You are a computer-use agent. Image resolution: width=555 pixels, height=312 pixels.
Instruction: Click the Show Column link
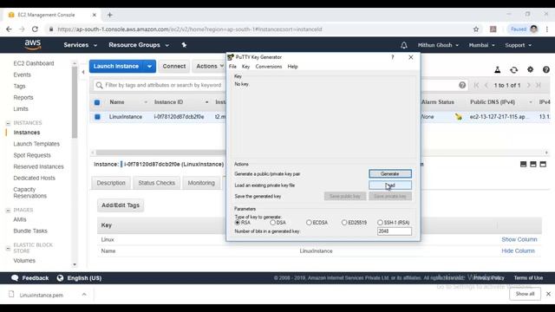(519, 239)
